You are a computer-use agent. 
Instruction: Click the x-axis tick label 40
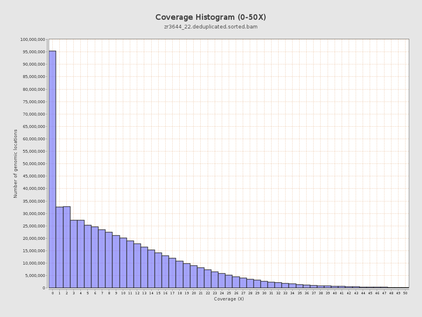(x=335, y=293)
